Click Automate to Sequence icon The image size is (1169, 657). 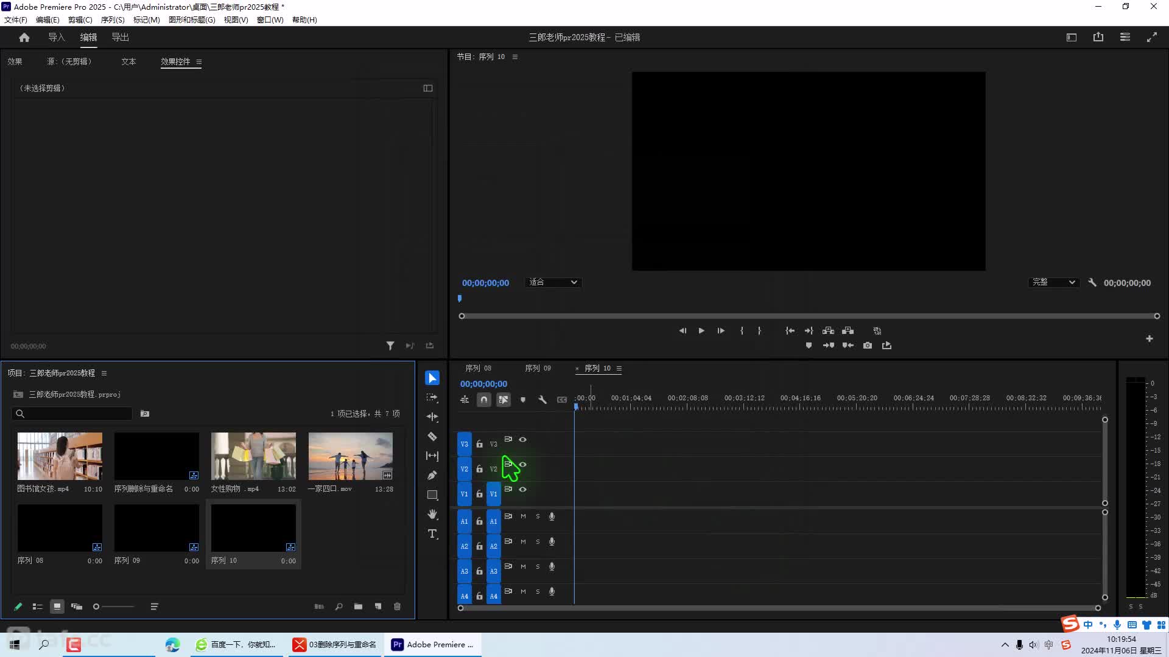coord(319,607)
